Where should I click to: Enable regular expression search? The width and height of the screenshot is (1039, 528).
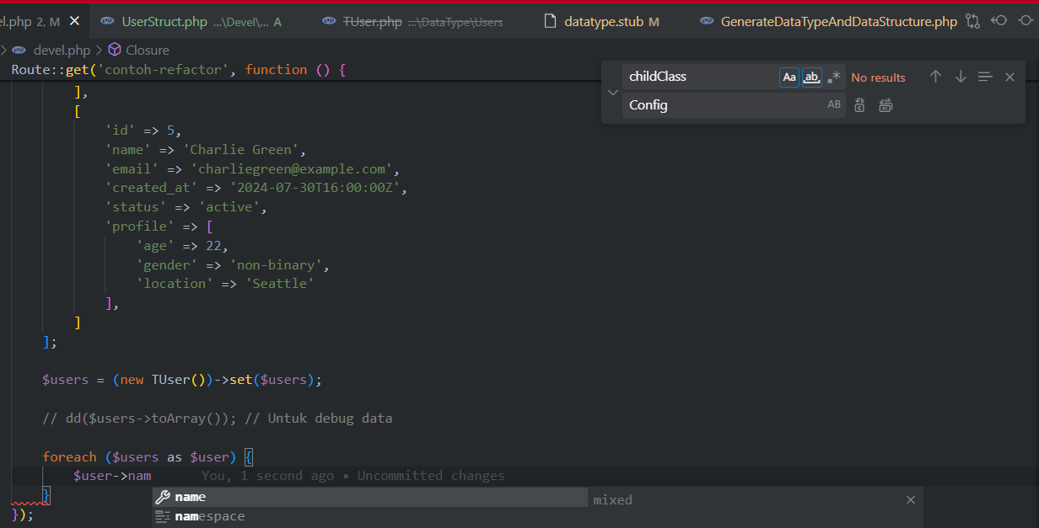[833, 77]
